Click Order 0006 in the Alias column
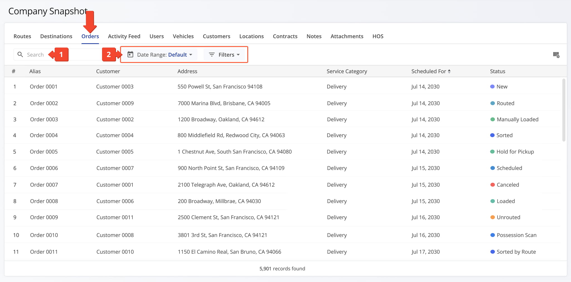 44,168
